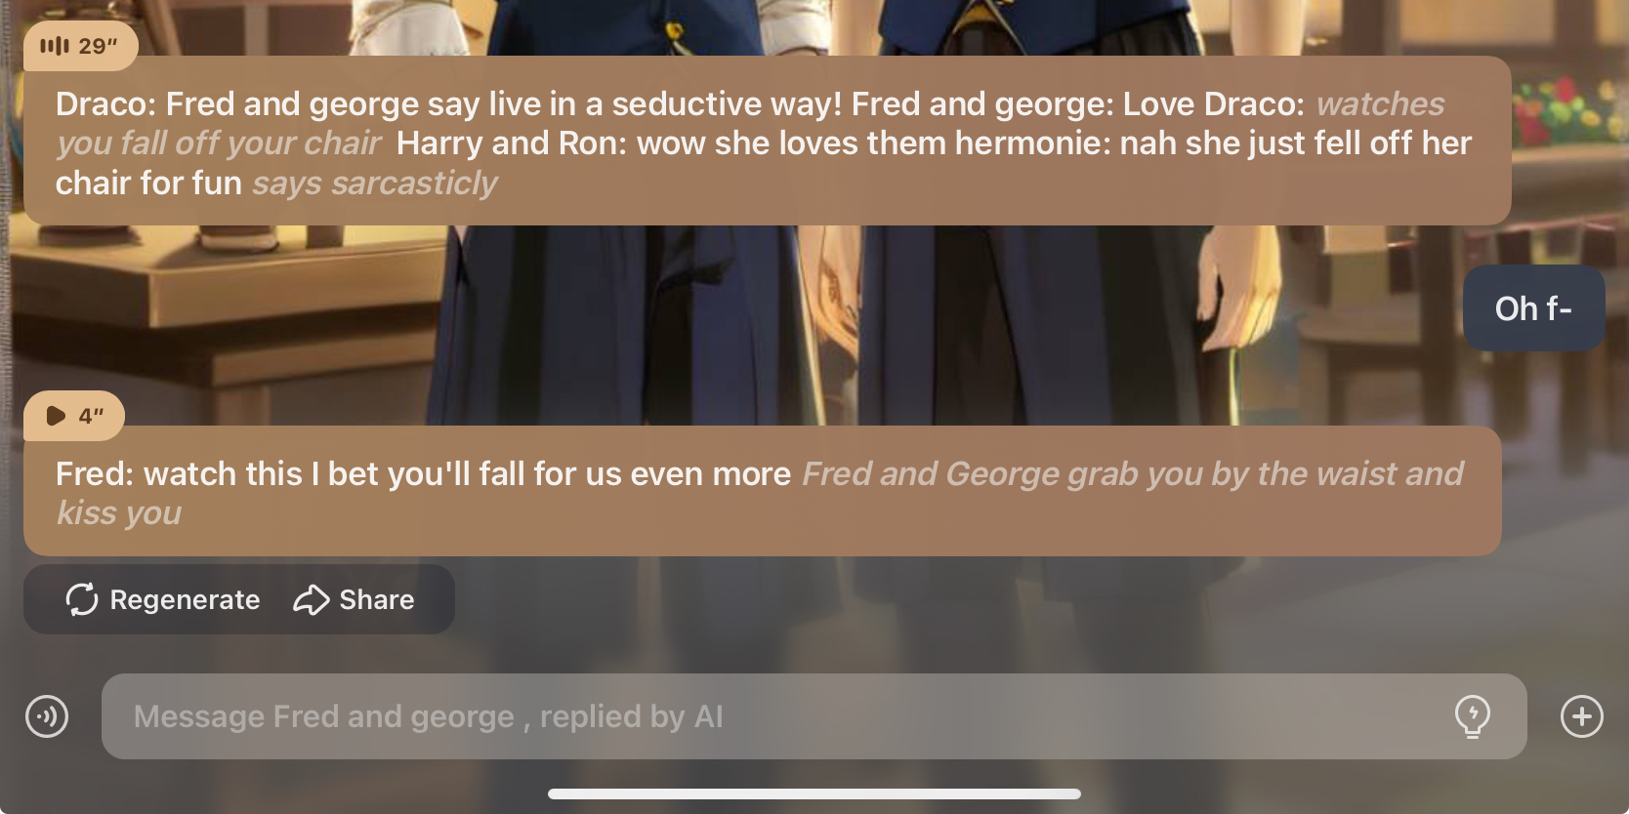The height and width of the screenshot is (814, 1629).
Task: Tap the lightbulb suggestion icon in message box
Action: (1472, 716)
